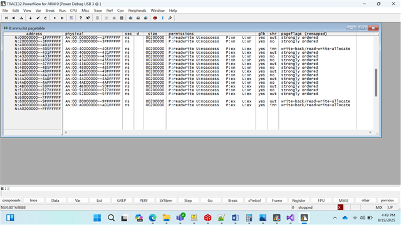Viewport: 401px width, 225px height.
Task: Click the Go (run) arrow toolbar icon
Action: pos(55,18)
